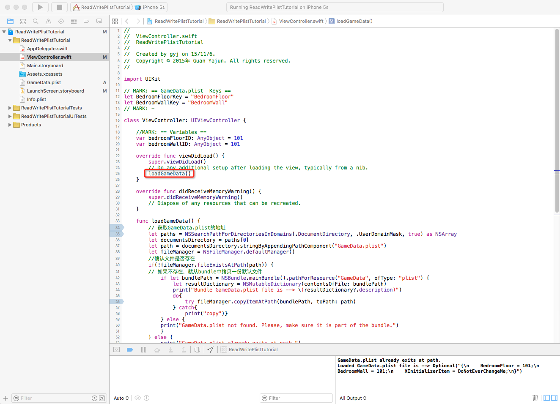Viewport: 560px width, 404px height.
Task: Open the Test navigator diamond icon
Action: coord(61,21)
